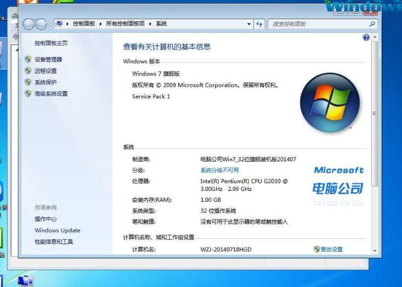
Task: Open 高级系统设置 link
Action: pyautogui.click(x=51, y=94)
